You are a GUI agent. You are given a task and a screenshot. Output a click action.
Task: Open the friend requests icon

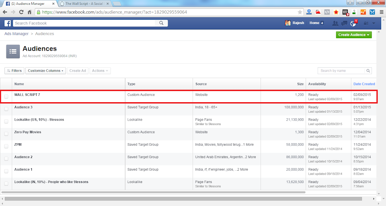point(335,23)
